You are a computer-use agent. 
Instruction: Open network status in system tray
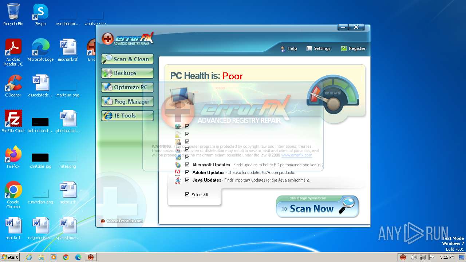coord(423,257)
